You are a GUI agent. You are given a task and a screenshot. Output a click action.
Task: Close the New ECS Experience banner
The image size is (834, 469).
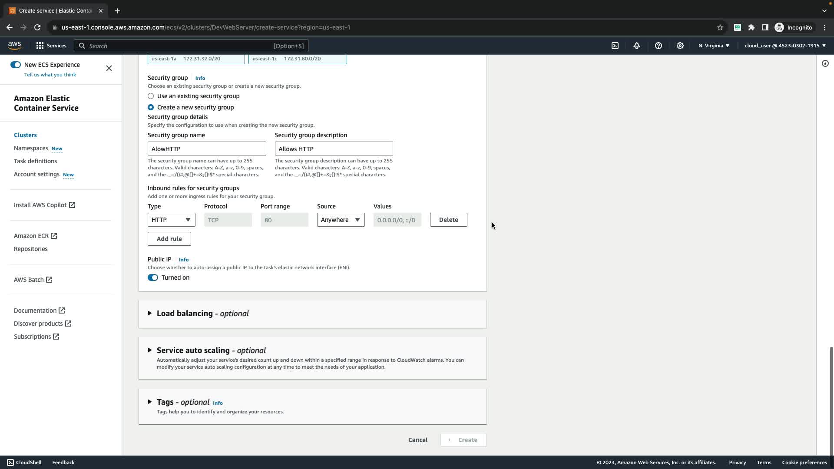(x=109, y=68)
